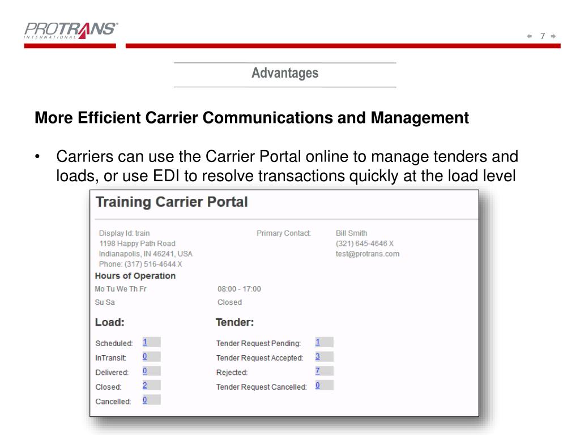The height and width of the screenshot is (435, 580).
Task: Click the Mo Tu We Th Fr label
Action: pos(121,289)
